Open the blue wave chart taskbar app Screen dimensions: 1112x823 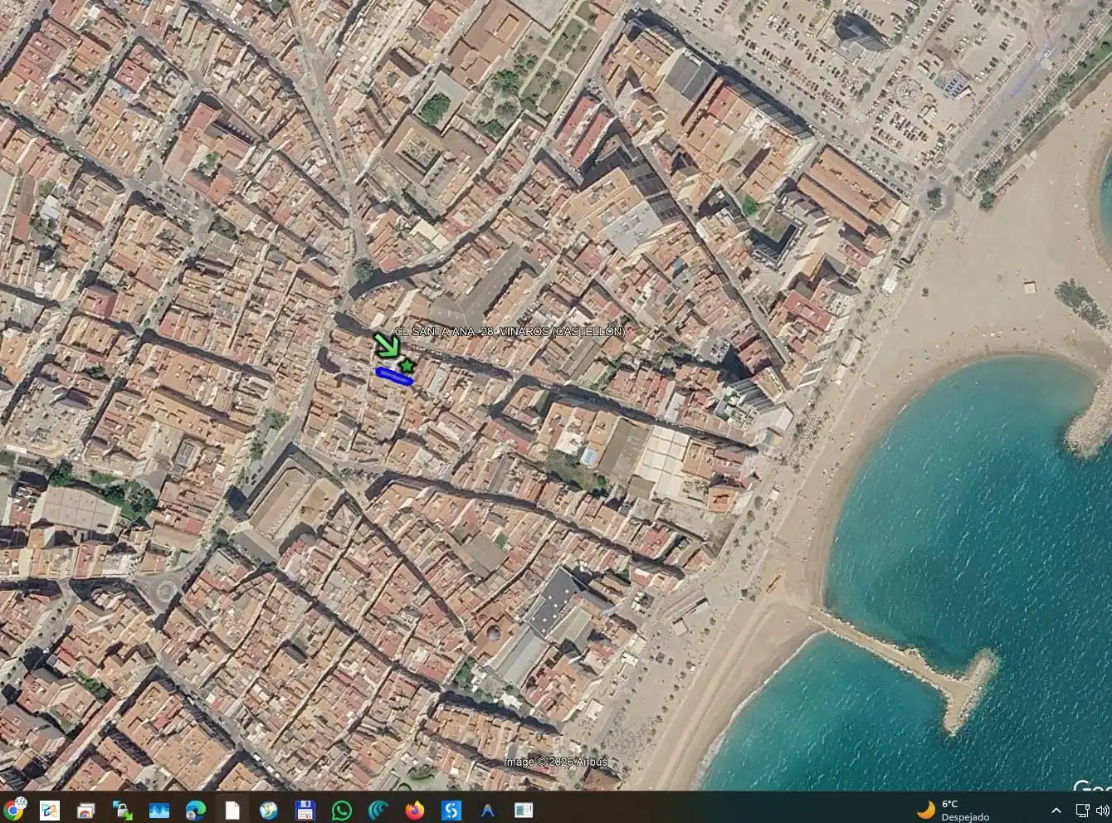159,810
